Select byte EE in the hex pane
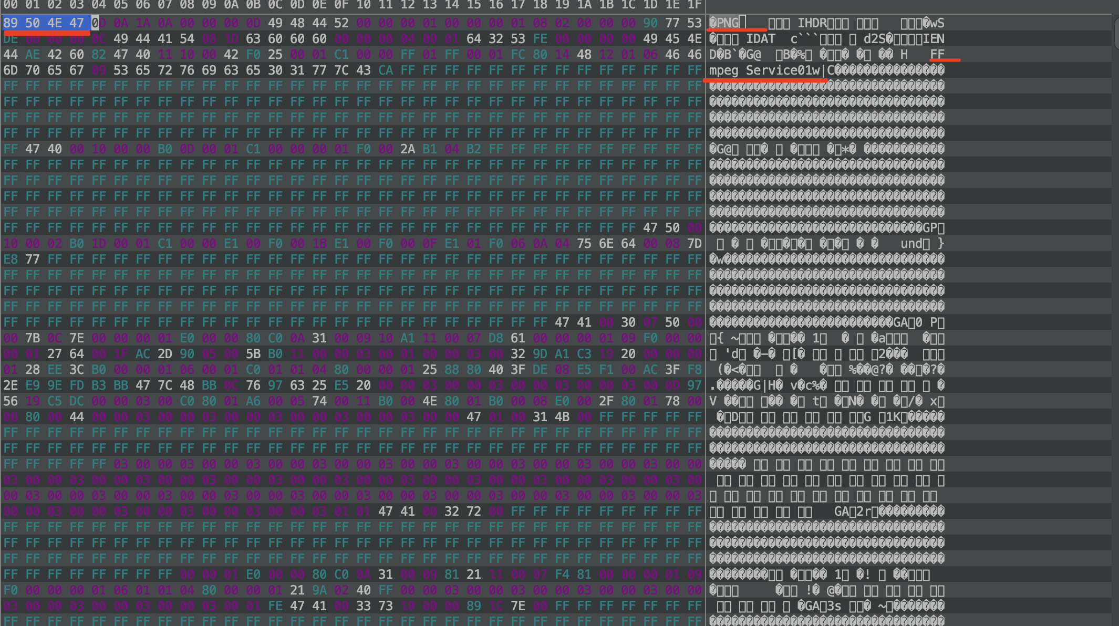 (55, 370)
